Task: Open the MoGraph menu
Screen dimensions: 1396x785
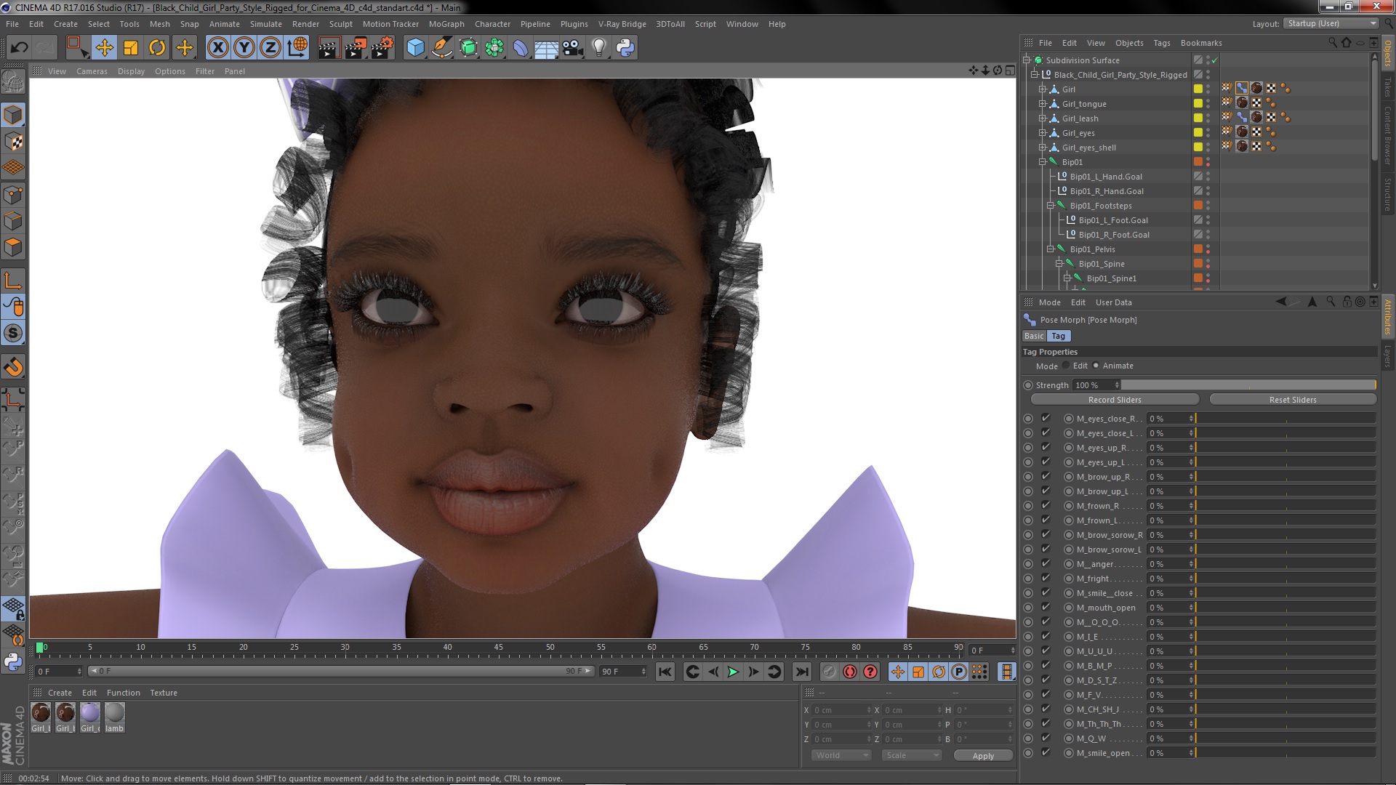Action: tap(446, 24)
